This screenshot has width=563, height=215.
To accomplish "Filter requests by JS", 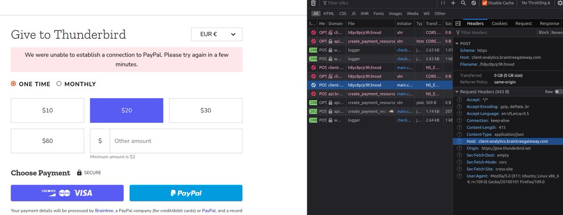I will tap(354, 14).
